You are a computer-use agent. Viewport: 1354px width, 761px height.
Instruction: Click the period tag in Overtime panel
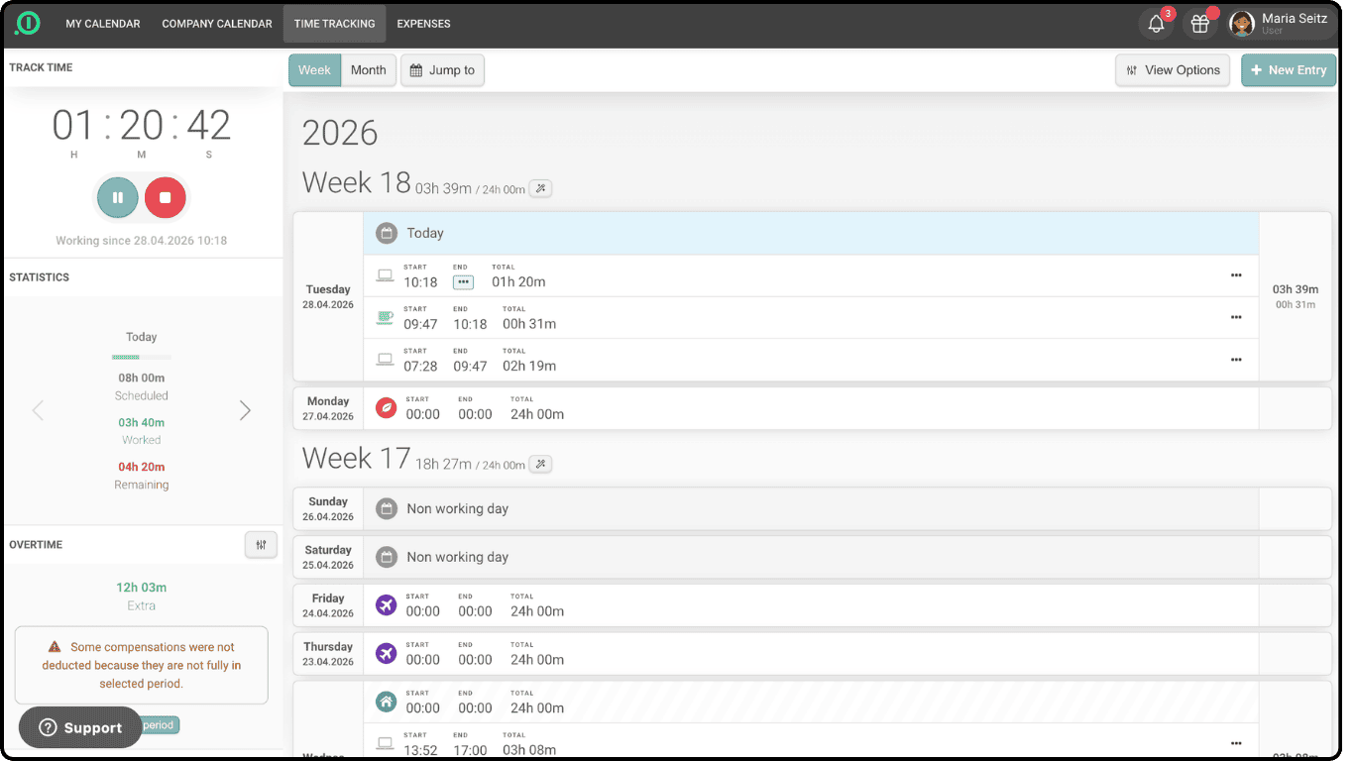click(159, 725)
